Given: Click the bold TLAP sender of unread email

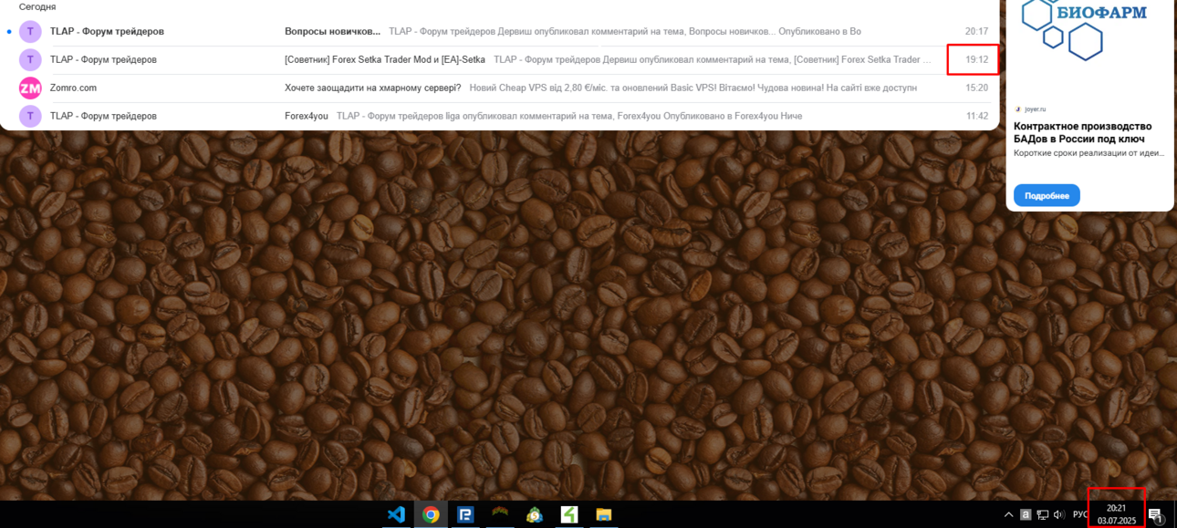Looking at the screenshot, I should pos(107,31).
